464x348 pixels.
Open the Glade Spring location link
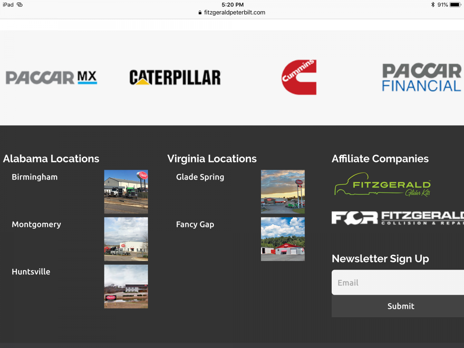(x=200, y=177)
